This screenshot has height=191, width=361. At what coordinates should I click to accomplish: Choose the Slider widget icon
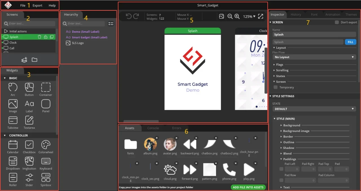click(29, 178)
